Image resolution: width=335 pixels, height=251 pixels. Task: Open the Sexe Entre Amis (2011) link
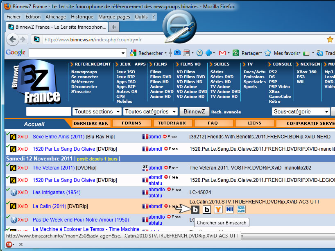click(59, 137)
